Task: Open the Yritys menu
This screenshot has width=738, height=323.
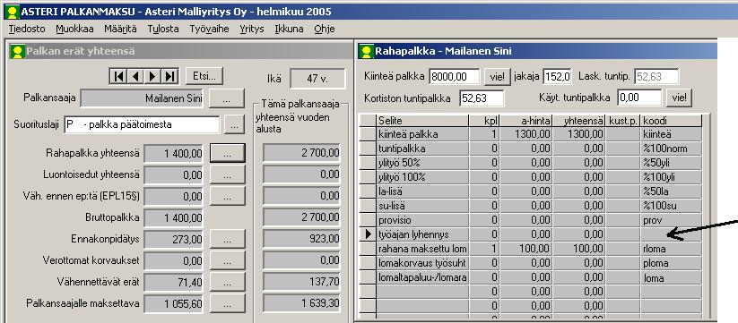Action: click(x=252, y=30)
